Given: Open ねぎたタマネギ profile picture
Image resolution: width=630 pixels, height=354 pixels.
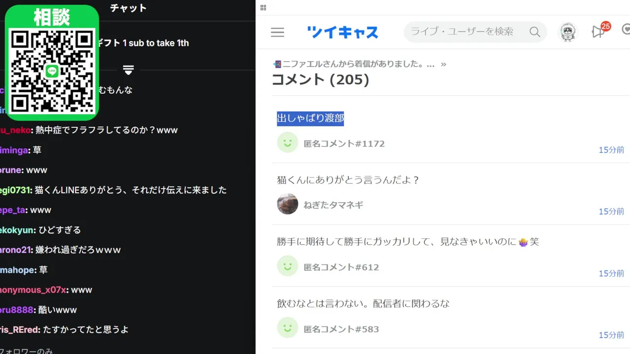Looking at the screenshot, I should click(287, 204).
